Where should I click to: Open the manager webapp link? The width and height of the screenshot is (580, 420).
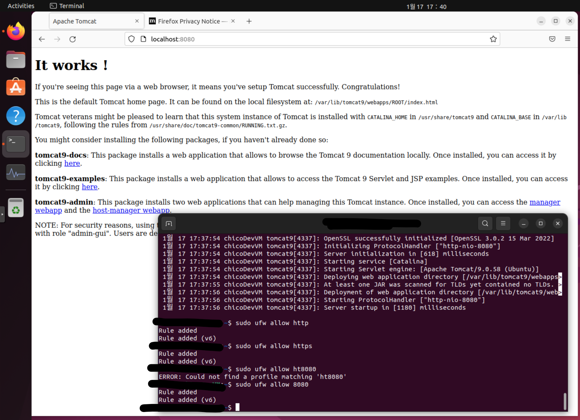545,202
